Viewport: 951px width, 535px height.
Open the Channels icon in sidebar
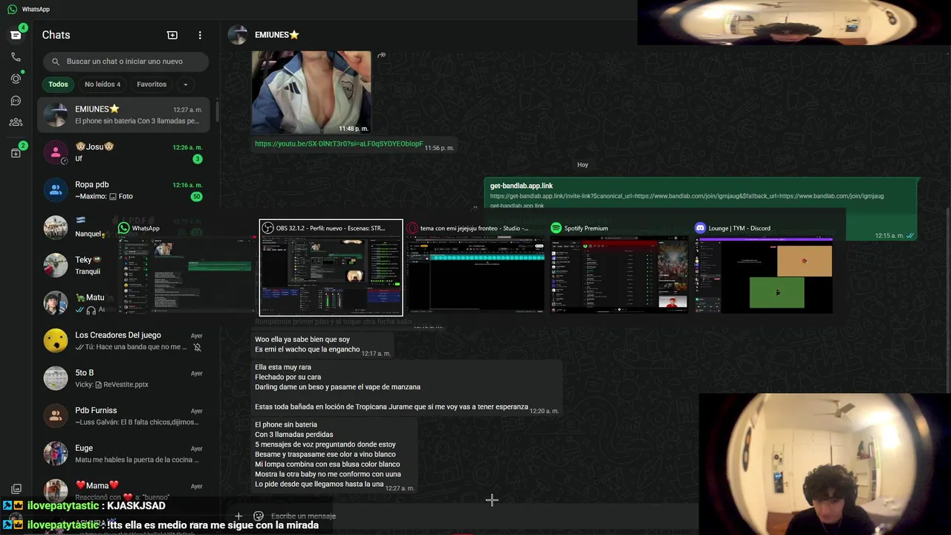click(x=16, y=100)
